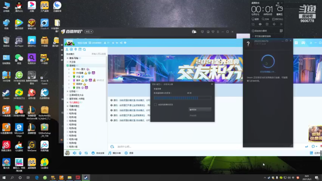This screenshot has width=322, height=181.
Task: Expand the 快乐马场 channel tree node
Action: pos(68,58)
